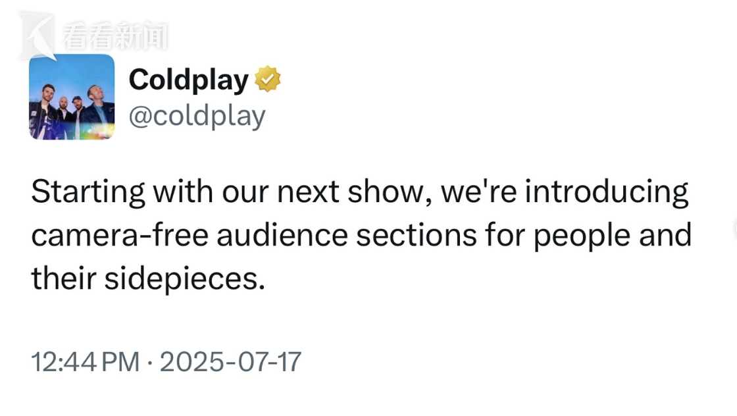Click the dot separator between time and date
The image size is (737, 416).
[149, 363]
